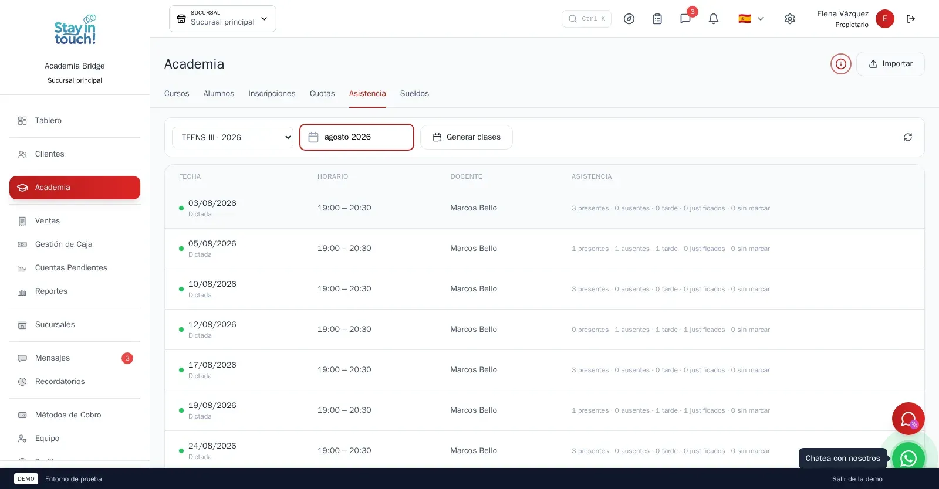Image resolution: width=939 pixels, height=489 pixels.
Task: Click the logout arrow icon
Action: [911, 19]
